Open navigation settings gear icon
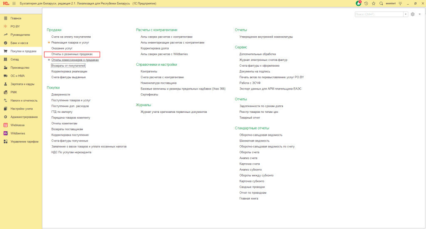This screenshot has width=426, height=229. (x=413, y=14)
